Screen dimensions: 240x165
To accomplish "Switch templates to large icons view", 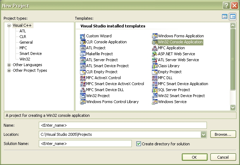I will [x=224, y=17].
